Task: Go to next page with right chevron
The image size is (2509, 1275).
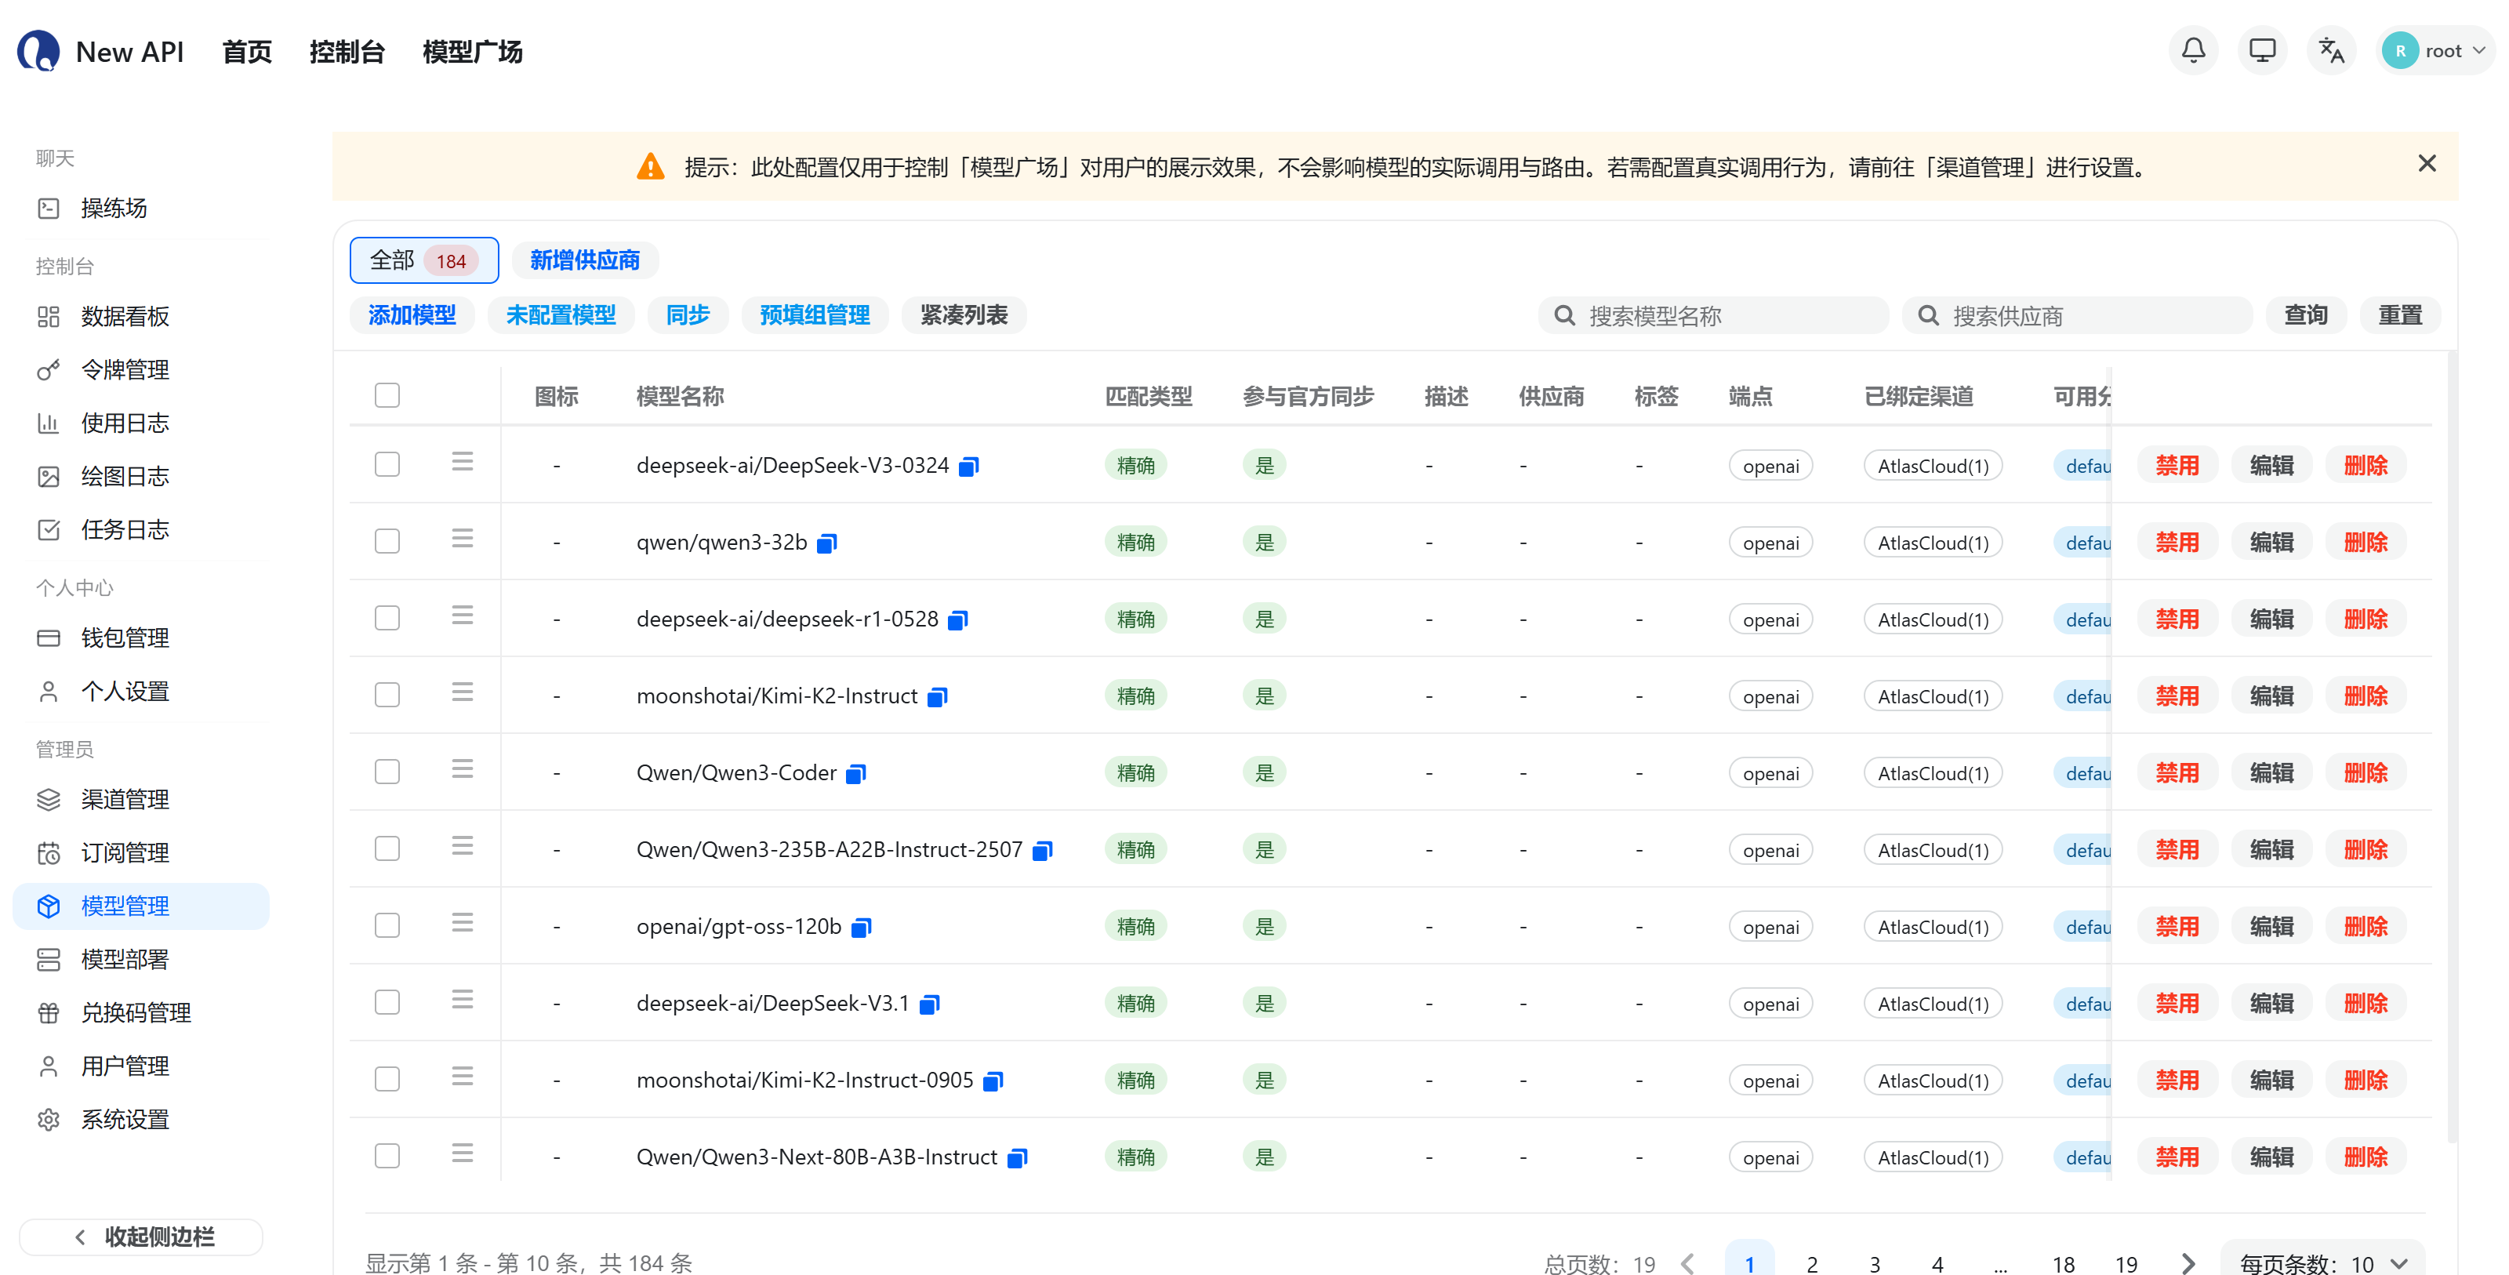Action: [2188, 1263]
